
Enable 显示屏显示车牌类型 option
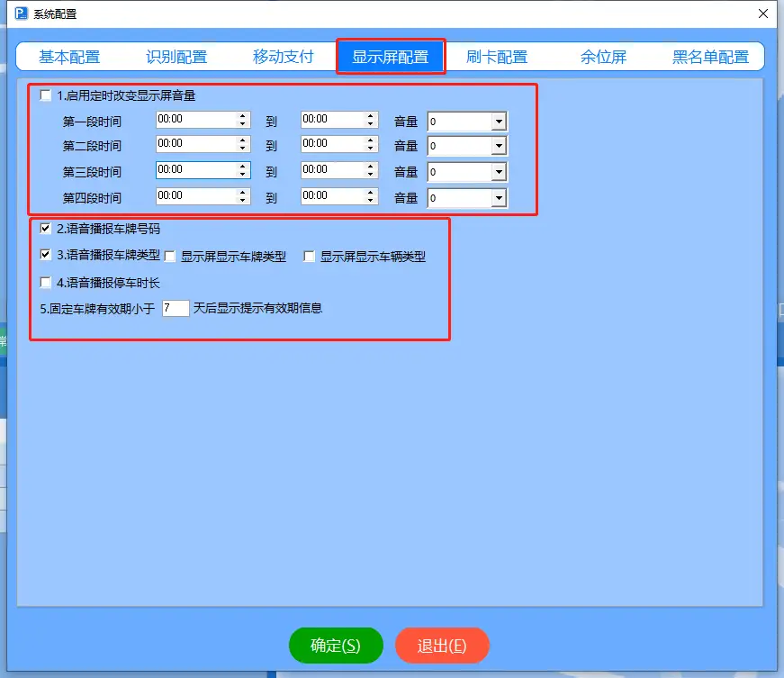(x=169, y=255)
